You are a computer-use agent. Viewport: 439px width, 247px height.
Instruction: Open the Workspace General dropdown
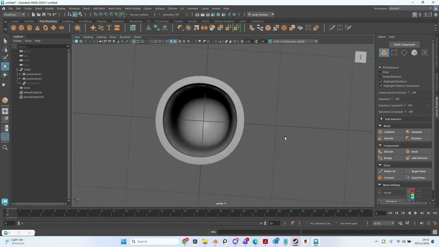tap(411, 8)
